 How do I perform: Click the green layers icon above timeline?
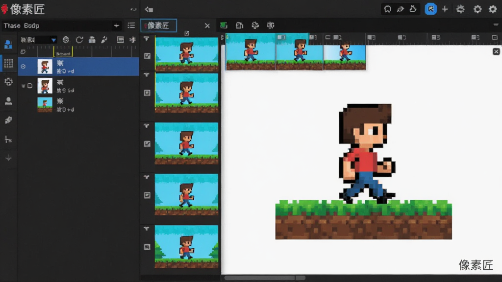pyautogui.click(x=224, y=25)
